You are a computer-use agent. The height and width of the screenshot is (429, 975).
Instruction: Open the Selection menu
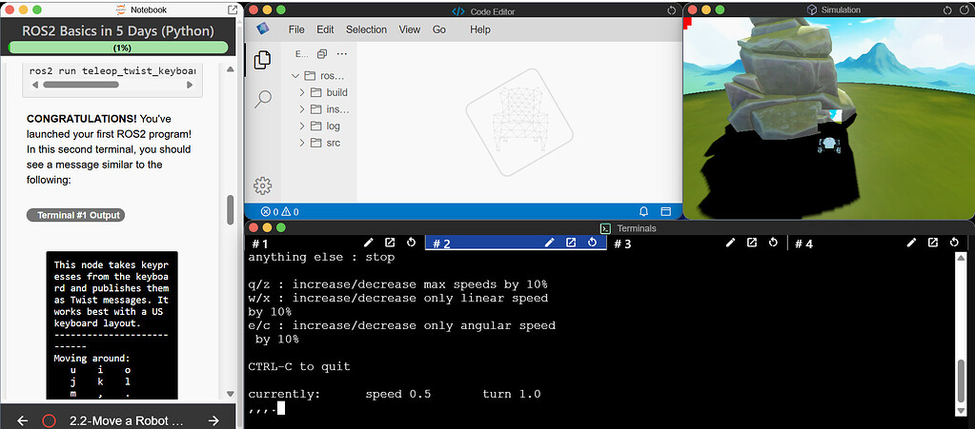366,29
